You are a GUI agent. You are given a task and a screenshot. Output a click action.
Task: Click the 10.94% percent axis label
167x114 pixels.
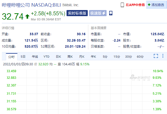[x=158, y=71]
